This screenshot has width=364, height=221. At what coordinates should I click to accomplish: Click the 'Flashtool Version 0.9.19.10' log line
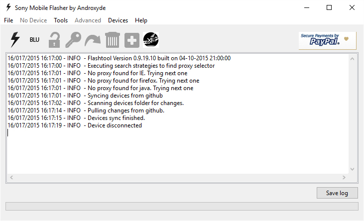(x=119, y=58)
